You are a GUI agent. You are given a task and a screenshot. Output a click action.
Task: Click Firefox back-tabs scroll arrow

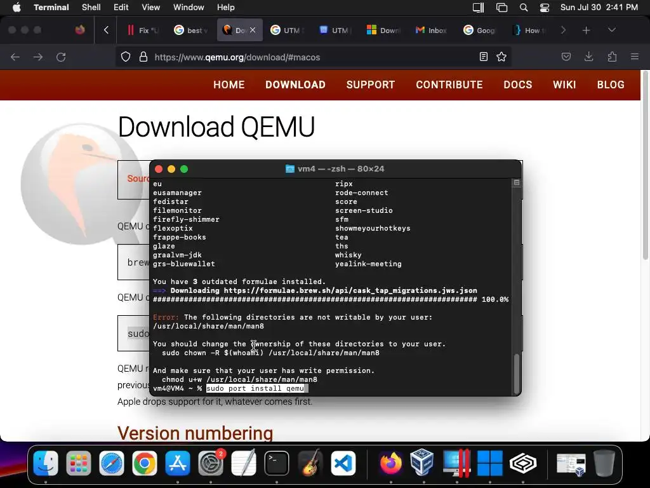pos(106,30)
